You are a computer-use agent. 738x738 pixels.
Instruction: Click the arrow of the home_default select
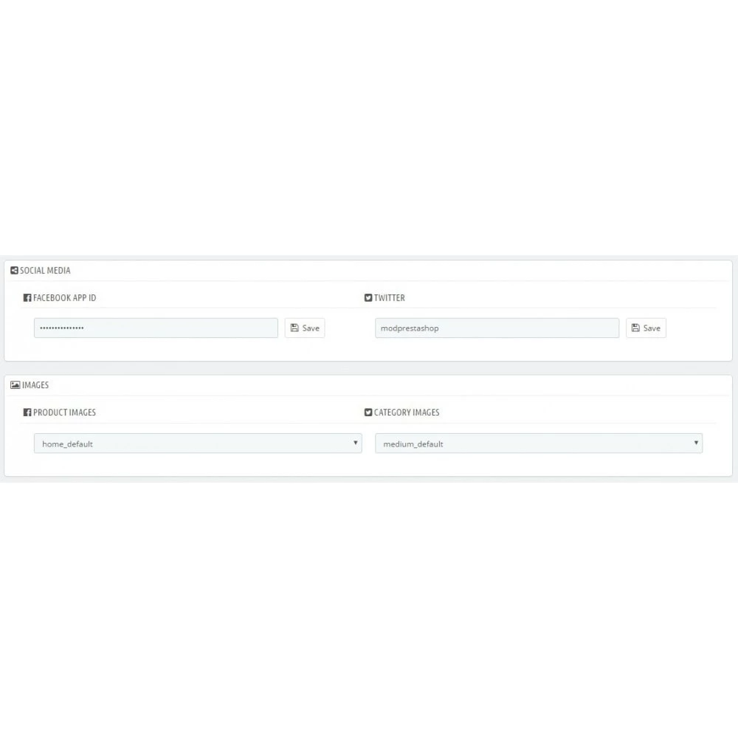[x=356, y=442]
